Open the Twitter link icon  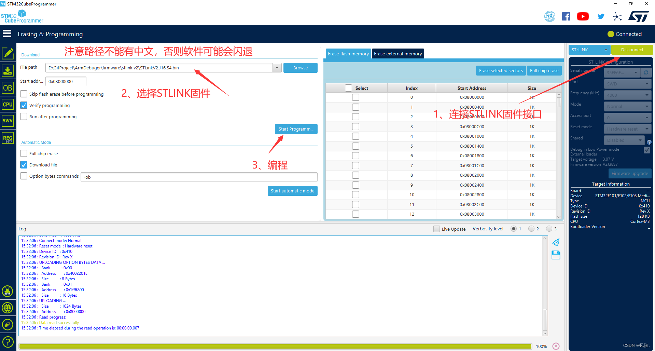pos(601,16)
